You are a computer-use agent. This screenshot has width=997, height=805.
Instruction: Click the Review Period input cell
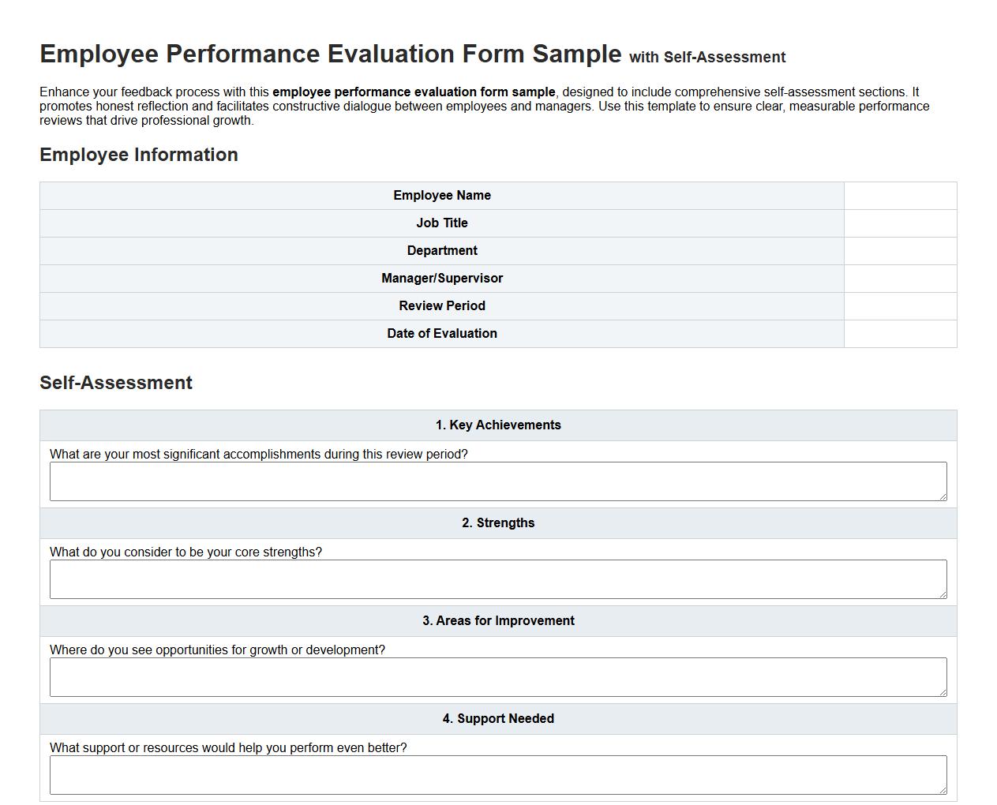(x=900, y=305)
